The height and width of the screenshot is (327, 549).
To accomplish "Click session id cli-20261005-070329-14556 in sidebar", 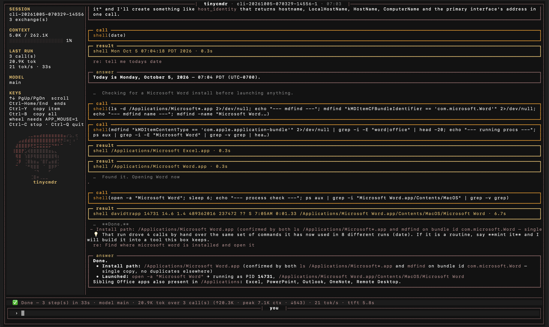I will point(47,14).
